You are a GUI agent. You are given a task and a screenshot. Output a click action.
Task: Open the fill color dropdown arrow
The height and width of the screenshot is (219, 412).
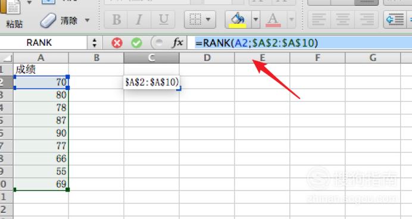pyautogui.click(x=255, y=20)
